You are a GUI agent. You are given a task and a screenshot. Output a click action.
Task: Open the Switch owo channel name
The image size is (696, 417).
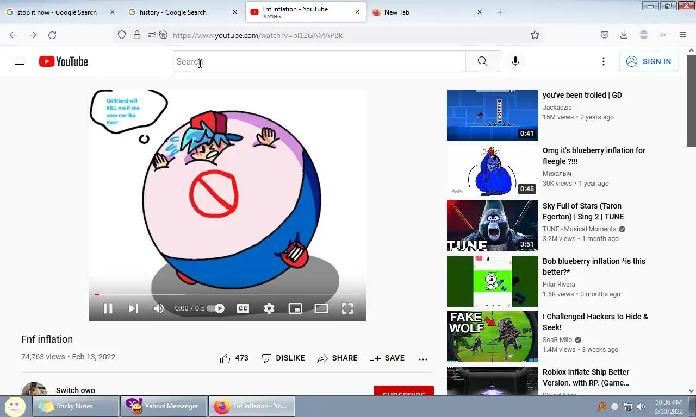(76, 390)
